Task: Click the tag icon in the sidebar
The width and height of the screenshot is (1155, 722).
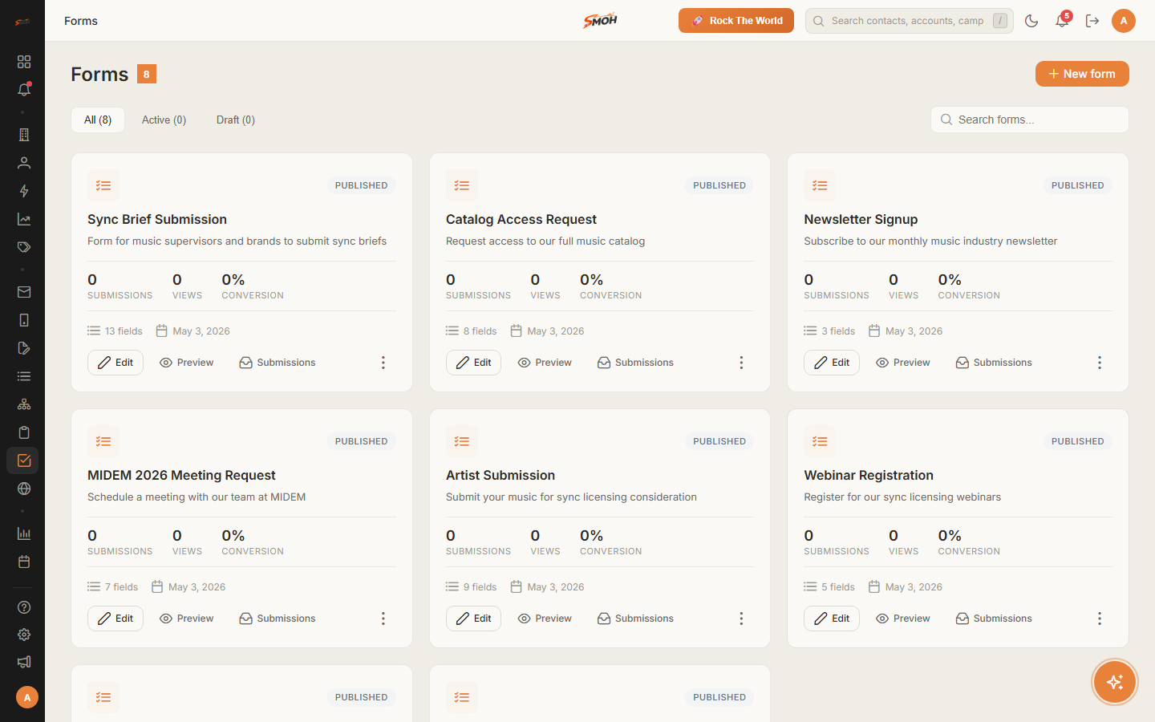Action: point(24,247)
